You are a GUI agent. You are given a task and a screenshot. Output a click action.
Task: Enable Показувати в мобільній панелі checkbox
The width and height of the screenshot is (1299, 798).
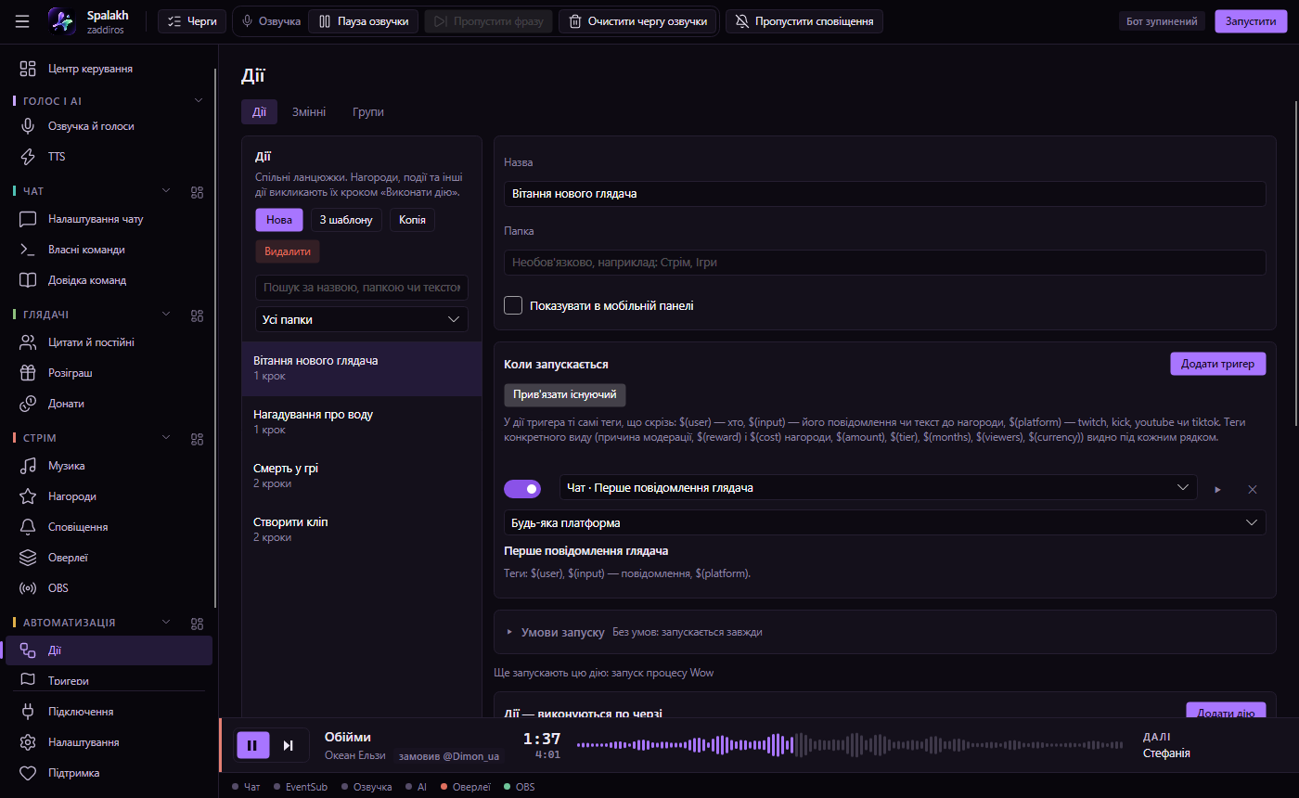click(513, 305)
